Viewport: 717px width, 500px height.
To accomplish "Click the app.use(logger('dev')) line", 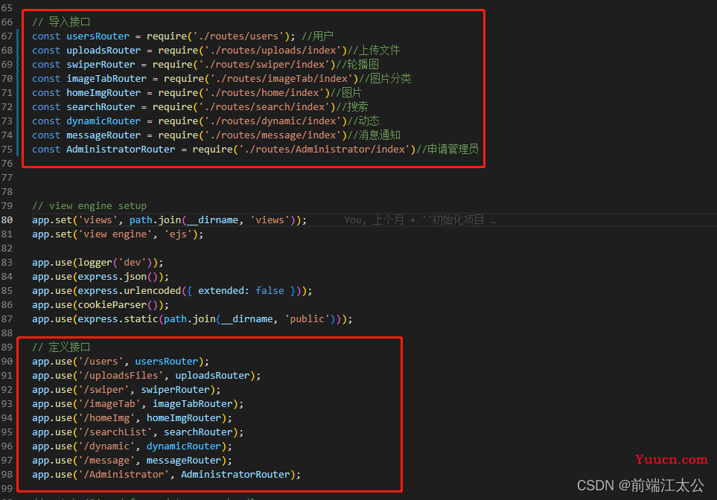I will pyautogui.click(x=98, y=263).
